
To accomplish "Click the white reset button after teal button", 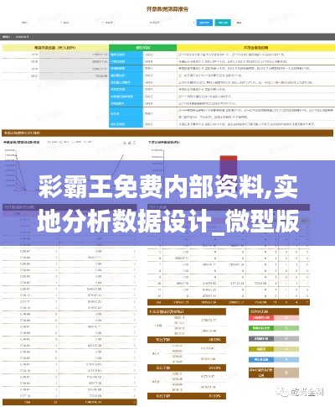I will click(x=240, y=23).
